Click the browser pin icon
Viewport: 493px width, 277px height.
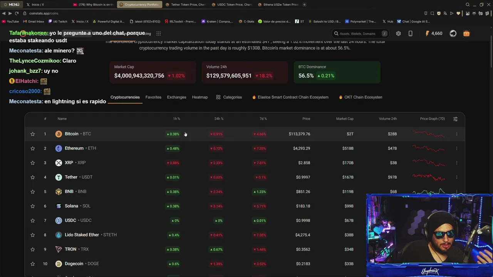(426, 13)
